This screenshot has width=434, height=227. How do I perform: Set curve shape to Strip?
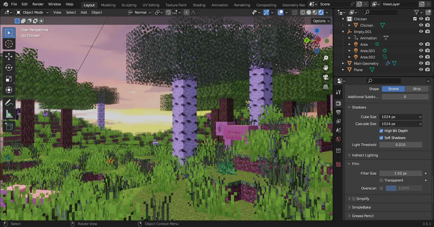tap(417, 89)
